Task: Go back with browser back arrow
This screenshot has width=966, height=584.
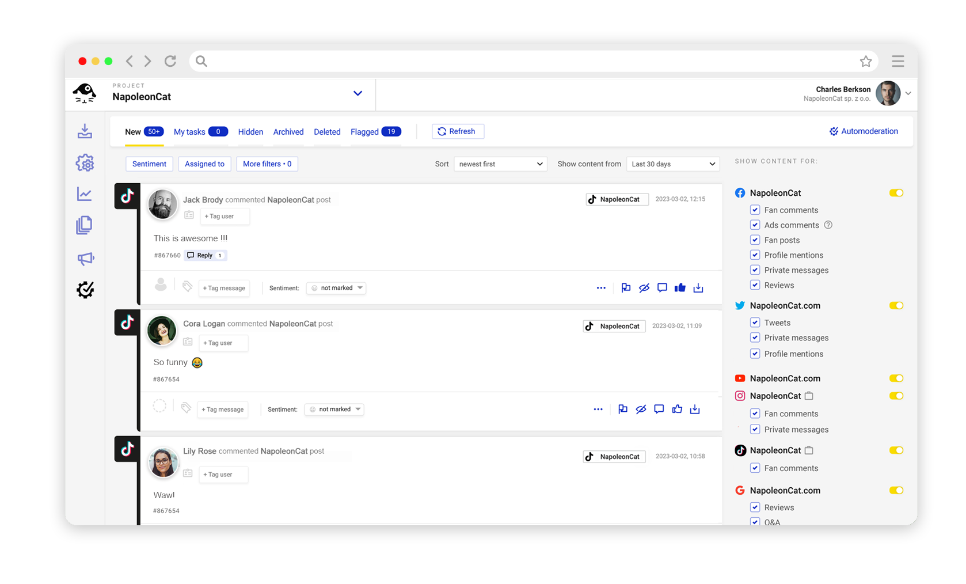Action: click(x=130, y=61)
